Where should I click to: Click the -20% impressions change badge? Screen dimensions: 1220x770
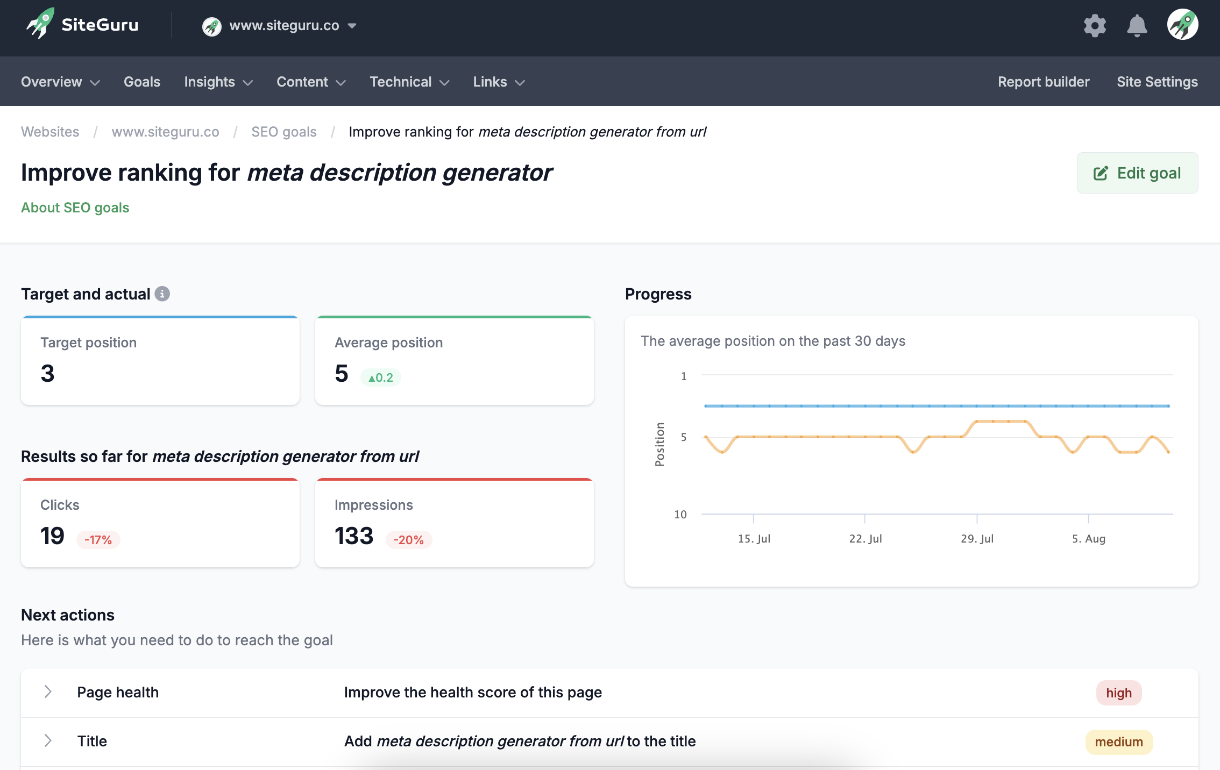tap(409, 540)
